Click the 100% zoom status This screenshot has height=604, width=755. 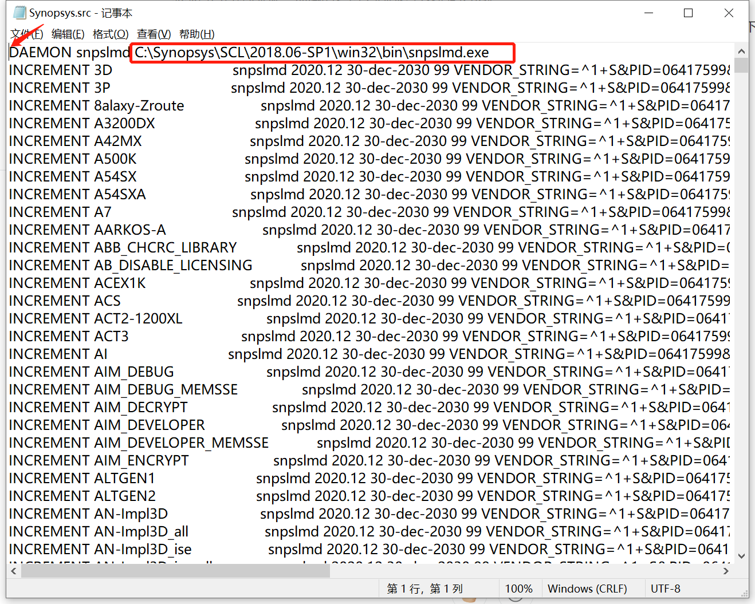pos(518,589)
